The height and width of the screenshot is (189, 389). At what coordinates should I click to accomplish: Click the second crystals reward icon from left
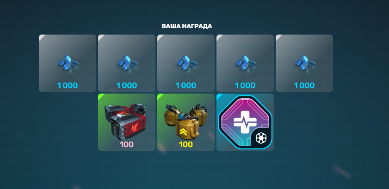click(x=128, y=63)
